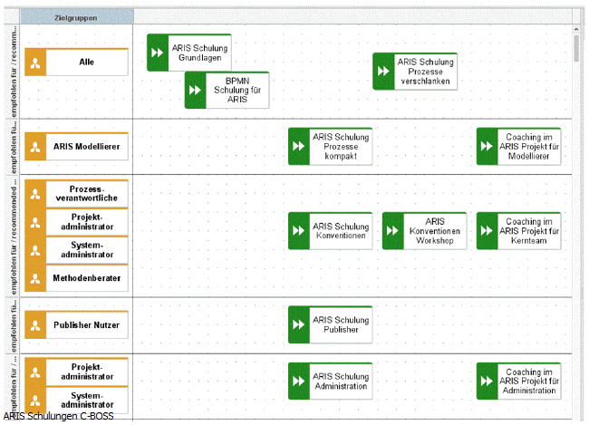This screenshot has height=425, width=589.
Task: Click the person icon beside Publisher Nutzer
Action: click(x=35, y=325)
